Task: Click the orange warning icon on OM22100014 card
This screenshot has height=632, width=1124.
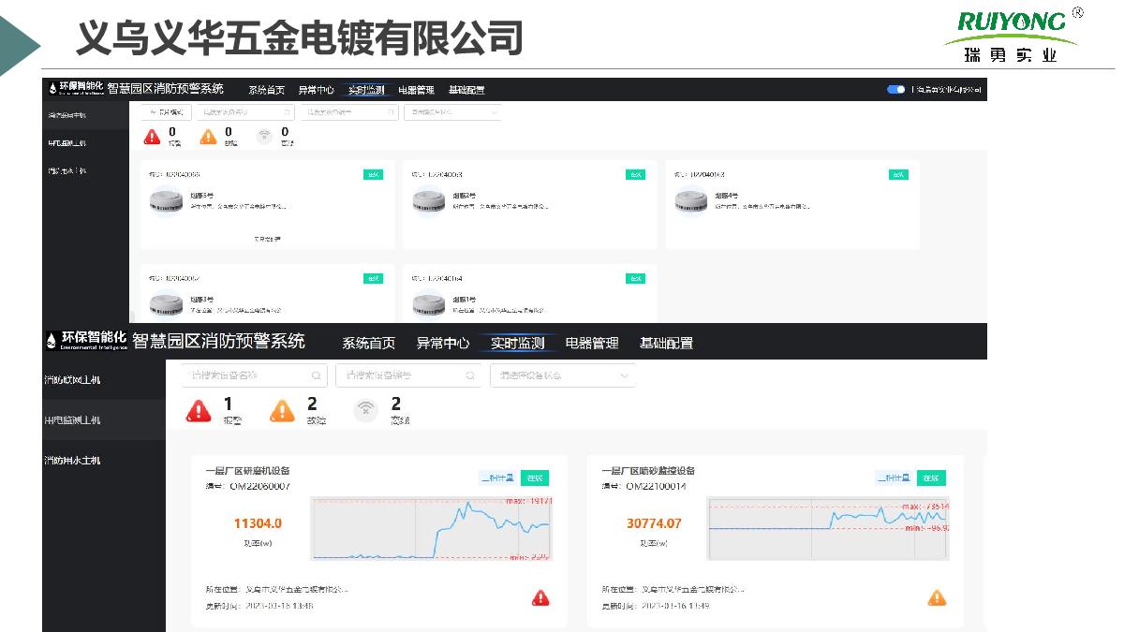Action: pos(937,597)
